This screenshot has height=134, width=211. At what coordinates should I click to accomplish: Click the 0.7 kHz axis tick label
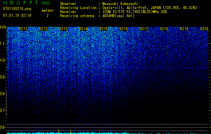[x=3, y=111]
